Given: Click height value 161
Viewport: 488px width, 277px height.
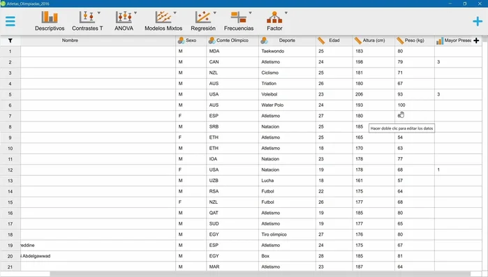Looking at the screenshot, I should coord(374,181).
